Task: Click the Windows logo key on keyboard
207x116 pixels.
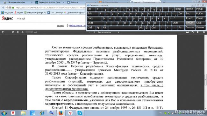Action: point(99,28)
